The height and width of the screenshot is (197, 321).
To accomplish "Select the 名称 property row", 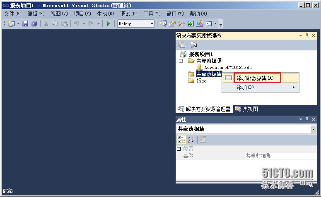I will [x=246, y=156].
